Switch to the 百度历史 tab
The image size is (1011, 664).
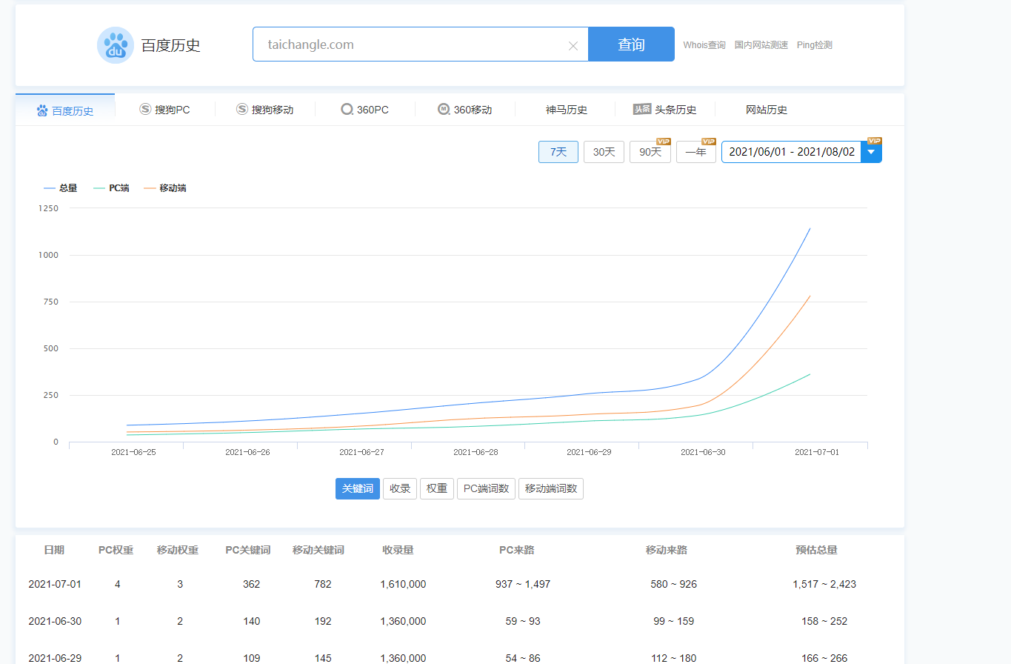pos(65,110)
